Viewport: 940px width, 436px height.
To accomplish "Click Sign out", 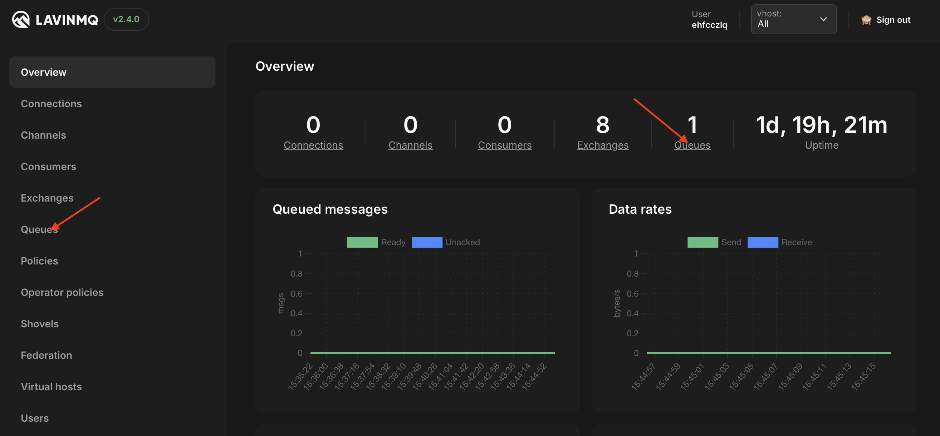I will click(893, 20).
